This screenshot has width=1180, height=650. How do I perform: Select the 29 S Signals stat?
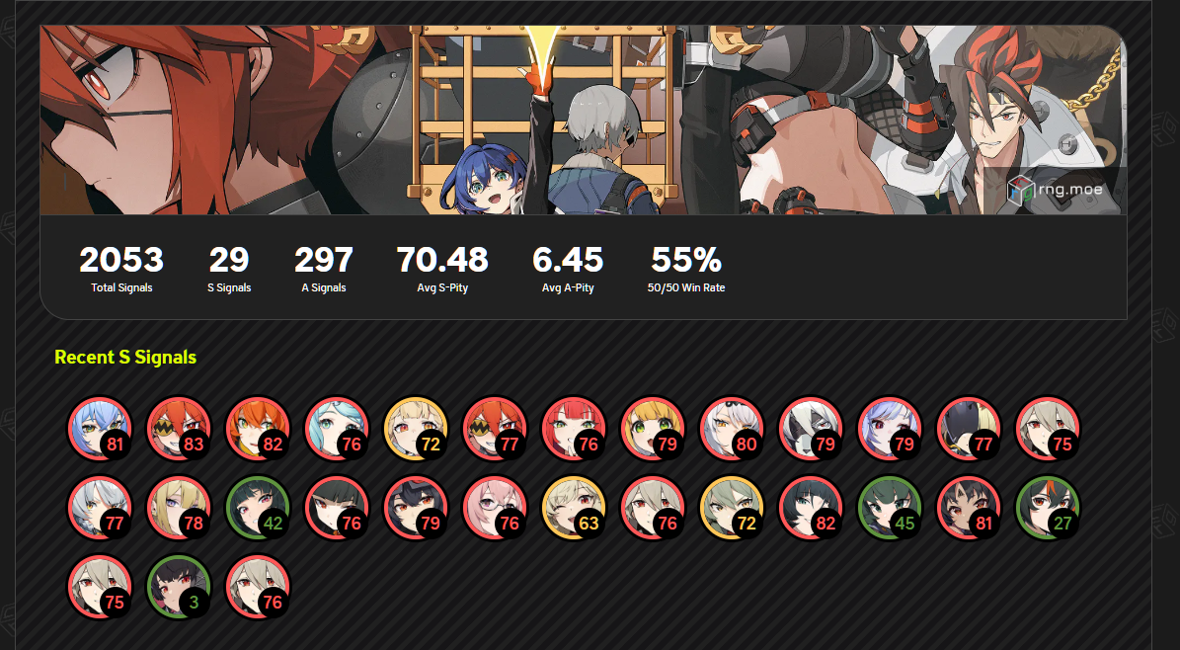229,269
